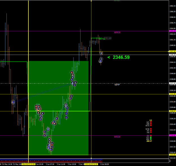
Task: Click the yellow 28:37 candle countdown timer
Action: pos(149,141)
